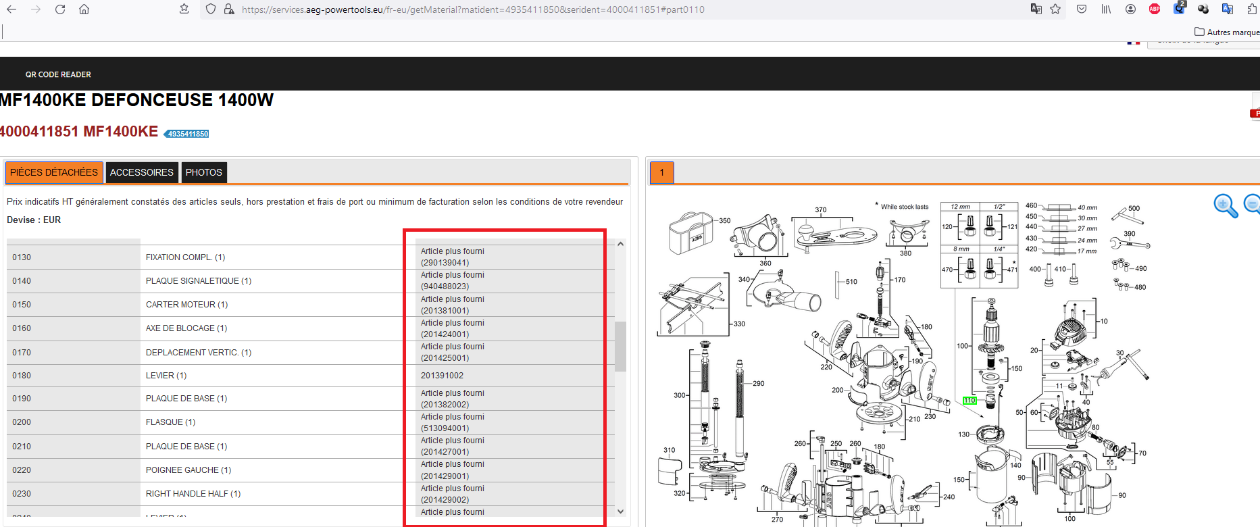This screenshot has height=527, width=1260.
Task: Click FLASQUE (1) part name
Action: pyautogui.click(x=170, y=422)
